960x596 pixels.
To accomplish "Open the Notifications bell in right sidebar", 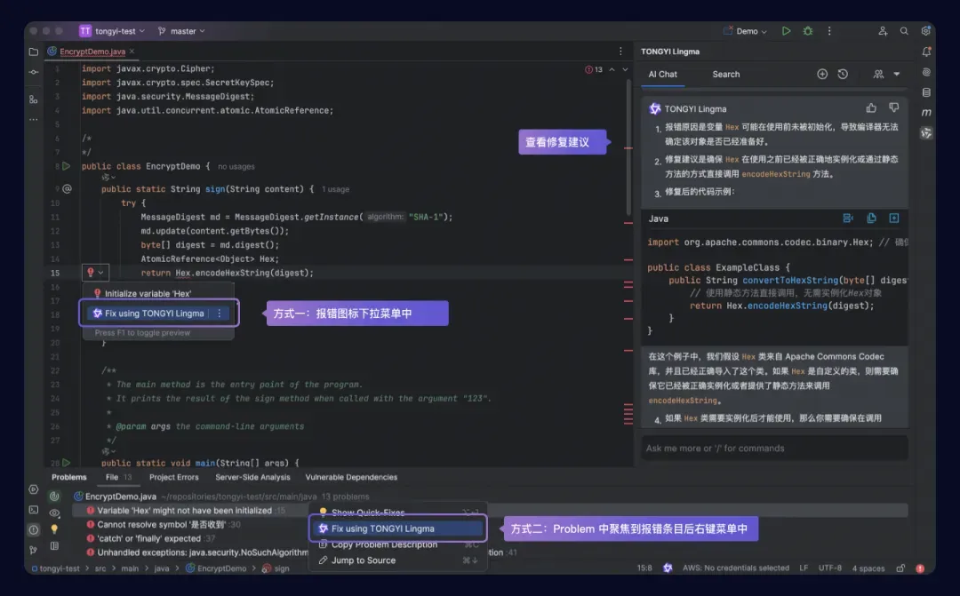I will coord(926,52).
